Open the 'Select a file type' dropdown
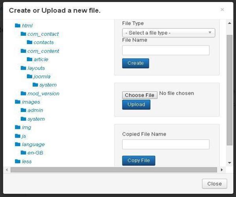Screen dimensions: 236x197 (168, 33)
